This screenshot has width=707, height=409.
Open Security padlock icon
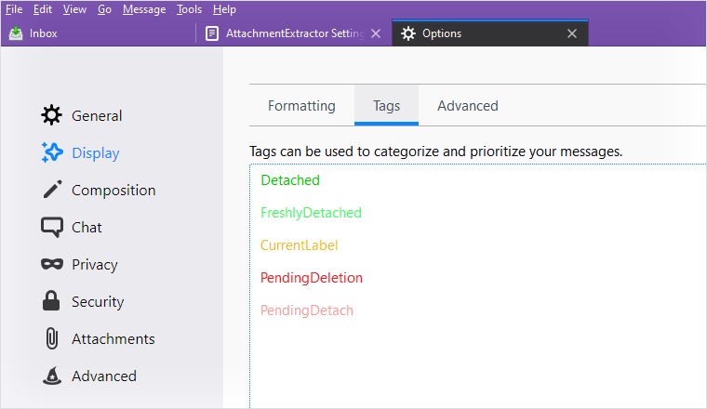(51, 301)
